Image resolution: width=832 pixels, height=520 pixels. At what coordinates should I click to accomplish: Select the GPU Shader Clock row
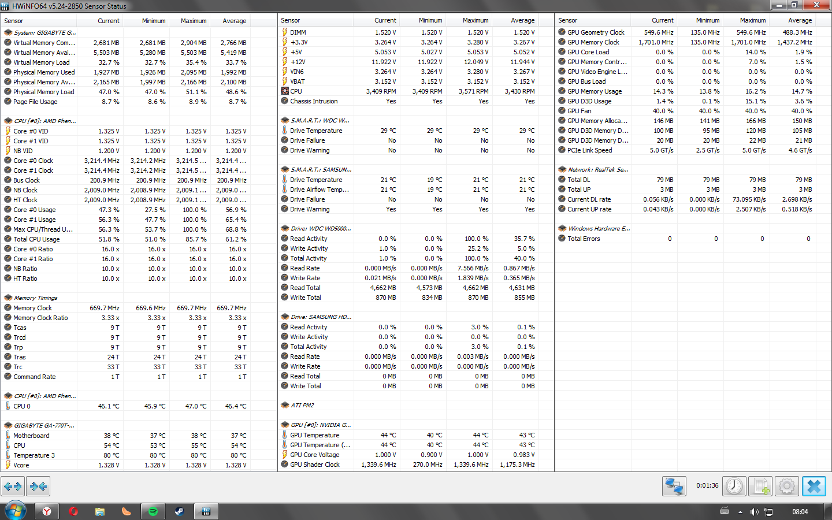pyautogui.click(x=416, y=465)
